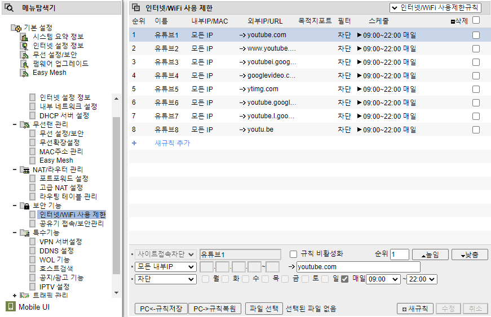Click the 기본 설정 folder icon
Viewport: 491px width, 317px height.
(x=16, y=28)
